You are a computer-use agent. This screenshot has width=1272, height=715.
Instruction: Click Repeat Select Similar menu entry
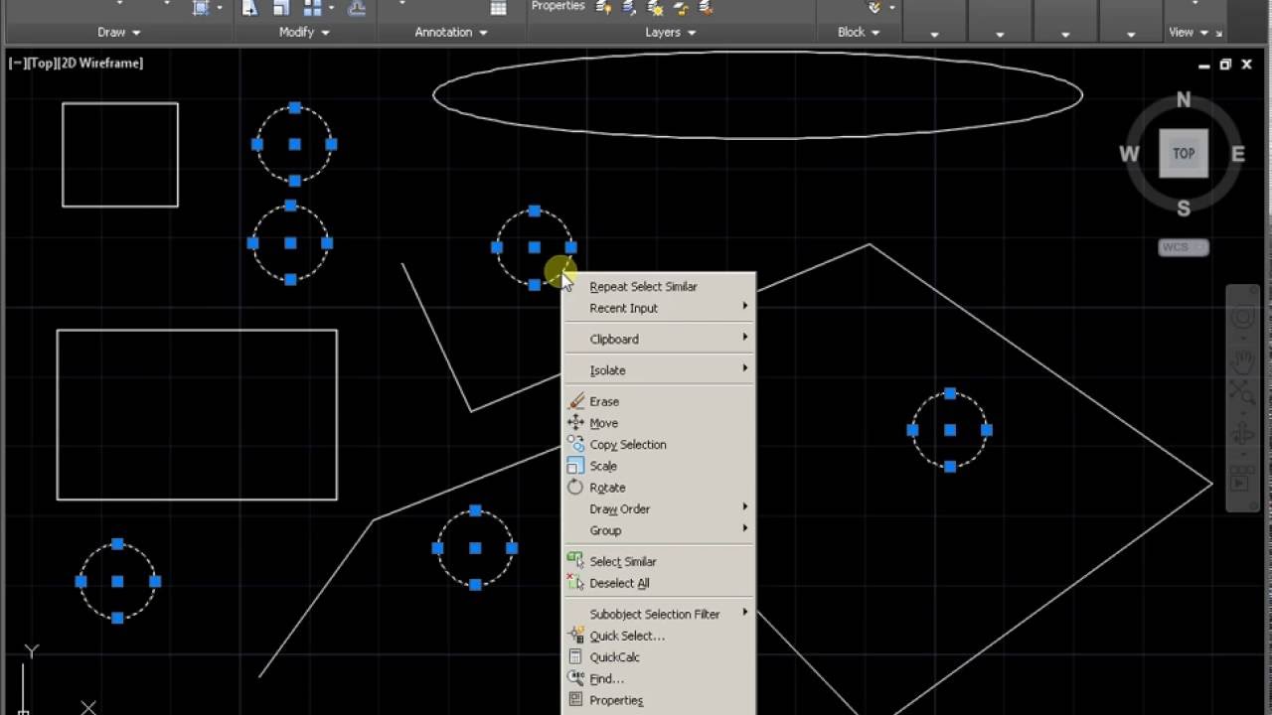pyautogui.click(x=660, y=286)
